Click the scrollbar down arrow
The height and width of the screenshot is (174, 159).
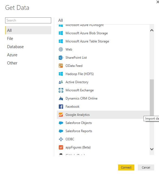coord(152,149)
